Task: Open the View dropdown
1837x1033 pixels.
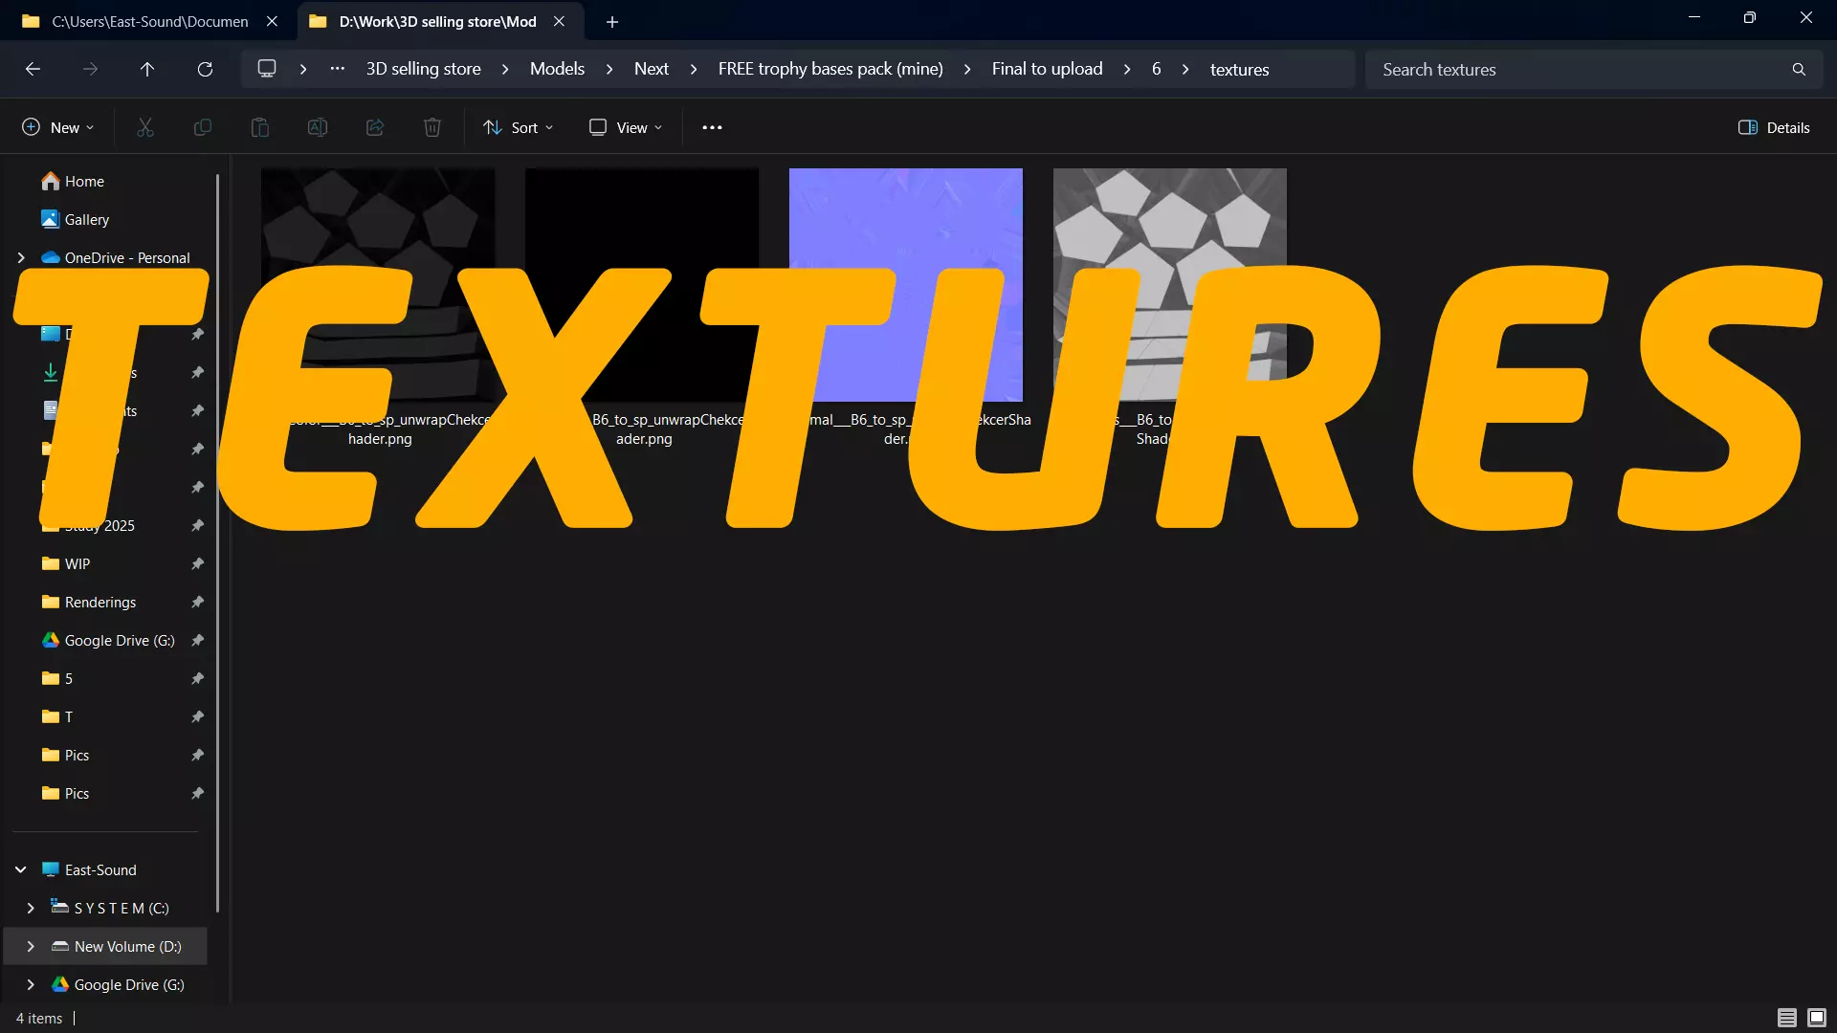Action: pyautogui.click(x=626, y=127)
